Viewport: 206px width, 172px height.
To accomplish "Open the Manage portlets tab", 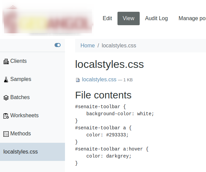I will (192, 18).
